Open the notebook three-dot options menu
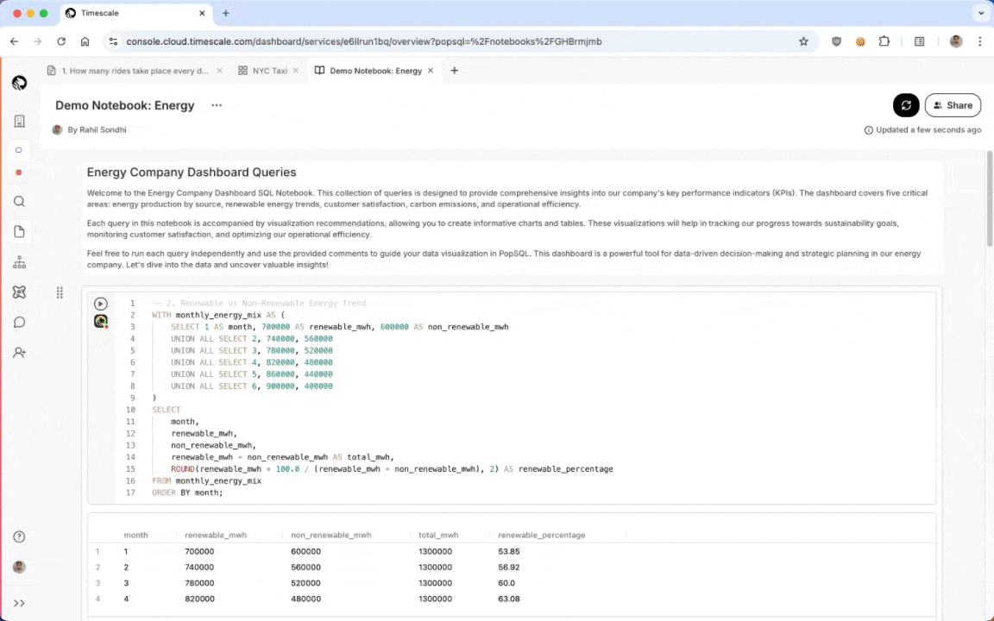The image size is (994, 621). (217, 105)
